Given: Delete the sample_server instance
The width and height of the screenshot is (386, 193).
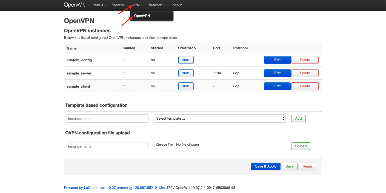Looking at the screenshot, I should (305, 73).
